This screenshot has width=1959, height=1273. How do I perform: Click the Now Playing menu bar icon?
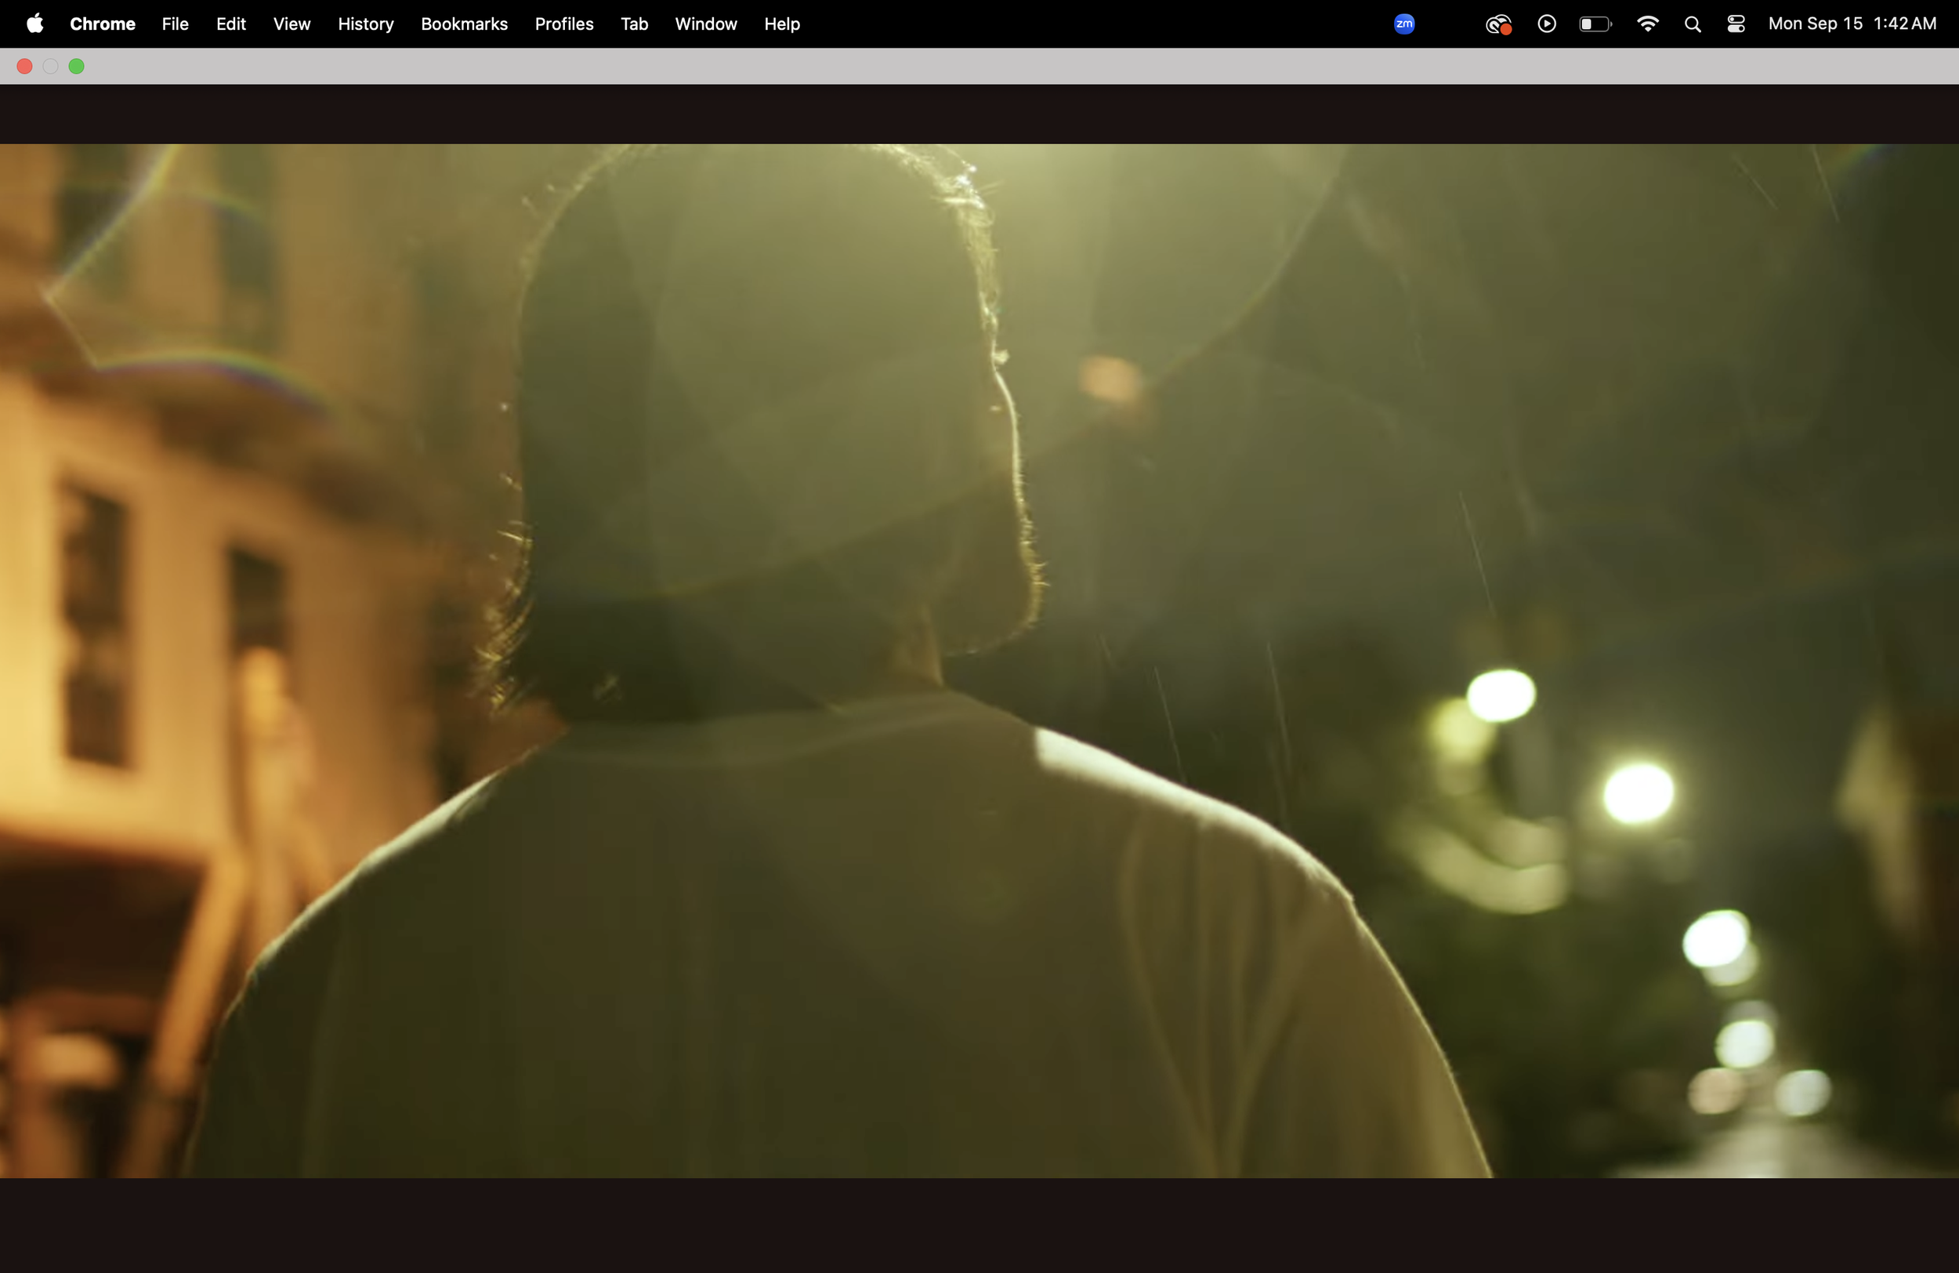coord(1547,24)
